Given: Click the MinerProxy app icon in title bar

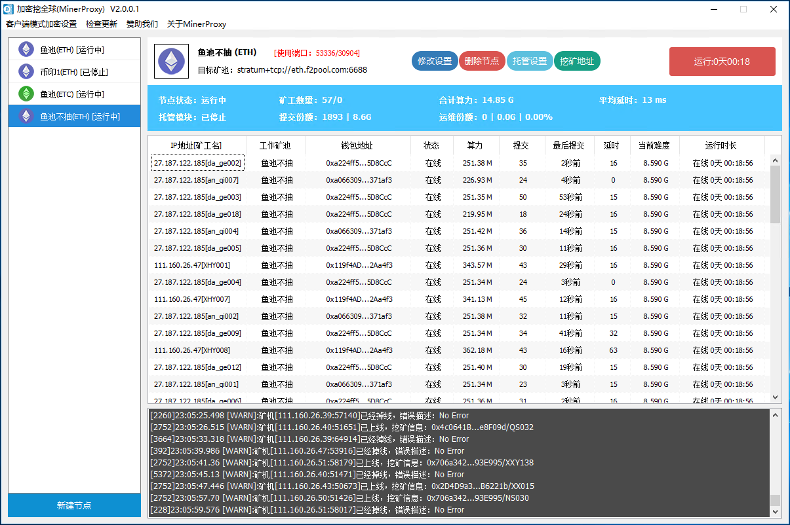Looking at the screenshot, I should point(9,9).
